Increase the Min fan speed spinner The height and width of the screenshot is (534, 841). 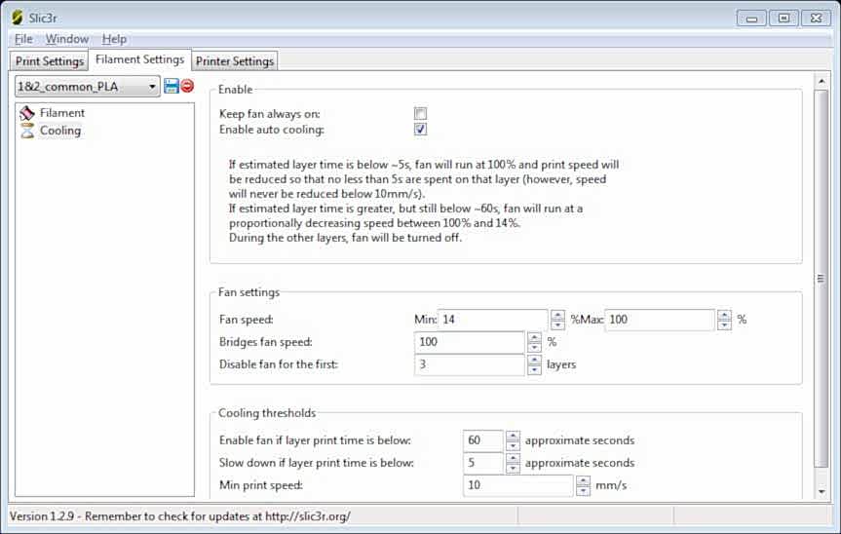(x=557, y=315)
